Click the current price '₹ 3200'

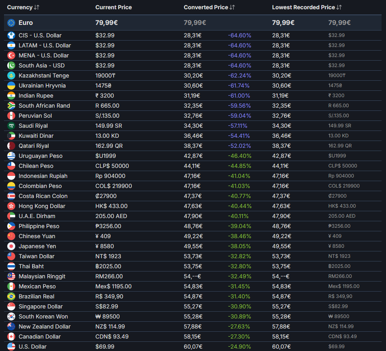pyautogui.click(x=104, y=96)
